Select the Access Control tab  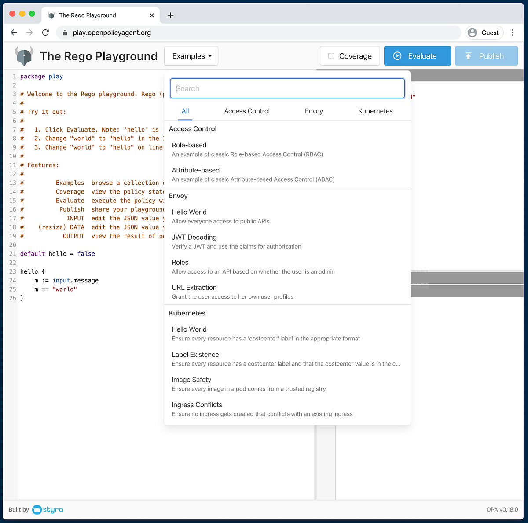click(x=246, y=111)
